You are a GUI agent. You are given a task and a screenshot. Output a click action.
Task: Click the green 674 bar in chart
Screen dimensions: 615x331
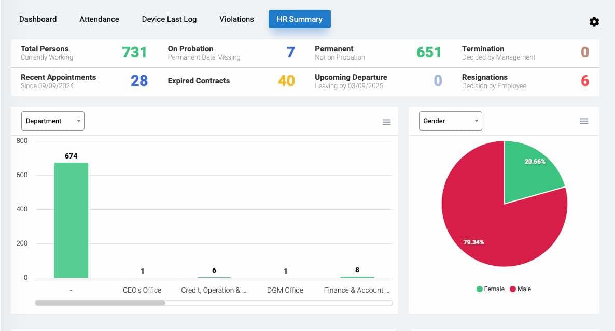pyautogui.click(x=71, y=220)
